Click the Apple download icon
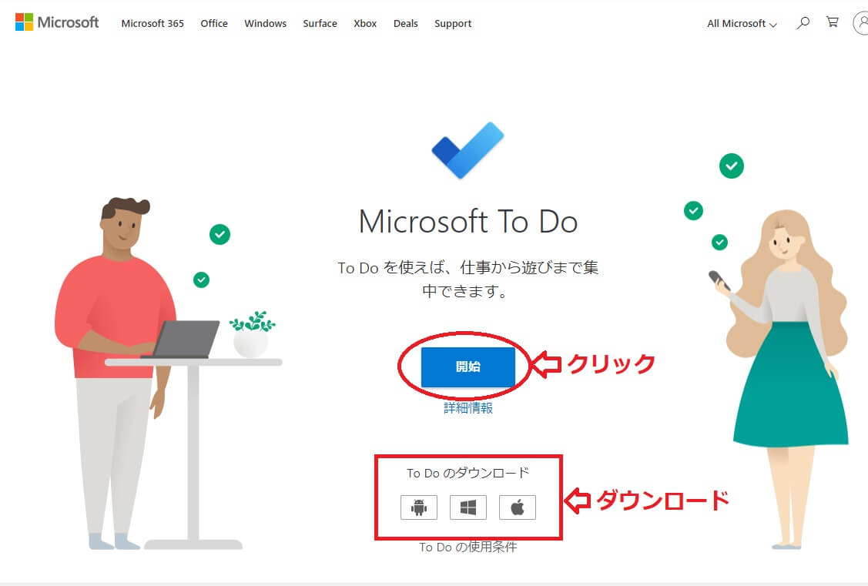The height and width of the screenshot is (586, 868). point(518,507)
